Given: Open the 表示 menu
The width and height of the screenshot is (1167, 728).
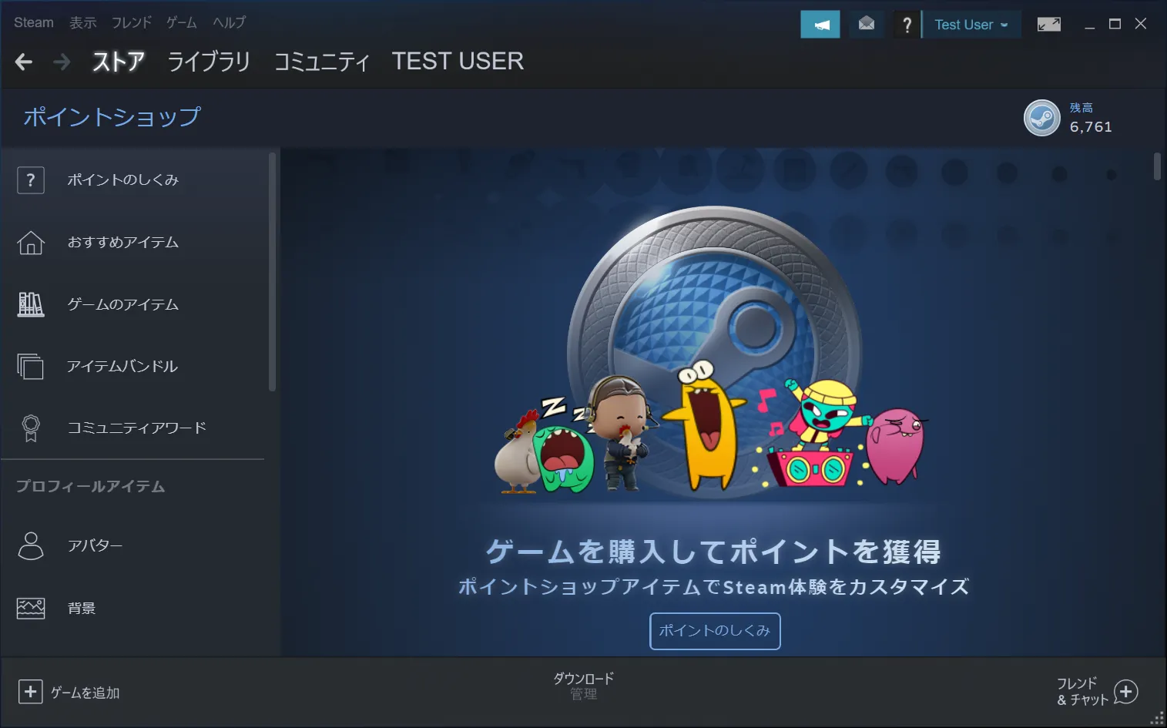Looking at the screenshot, I should (x=83, y=22).
